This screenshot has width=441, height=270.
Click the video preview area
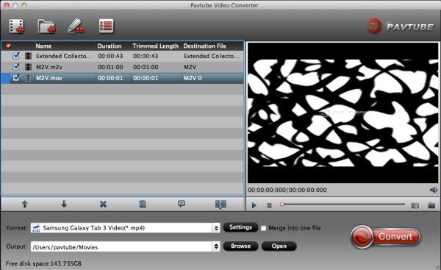[343, 113]
